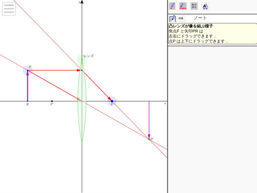257x193 pixels.
Task: Click point F' left of lens
Action: point(52,101)
